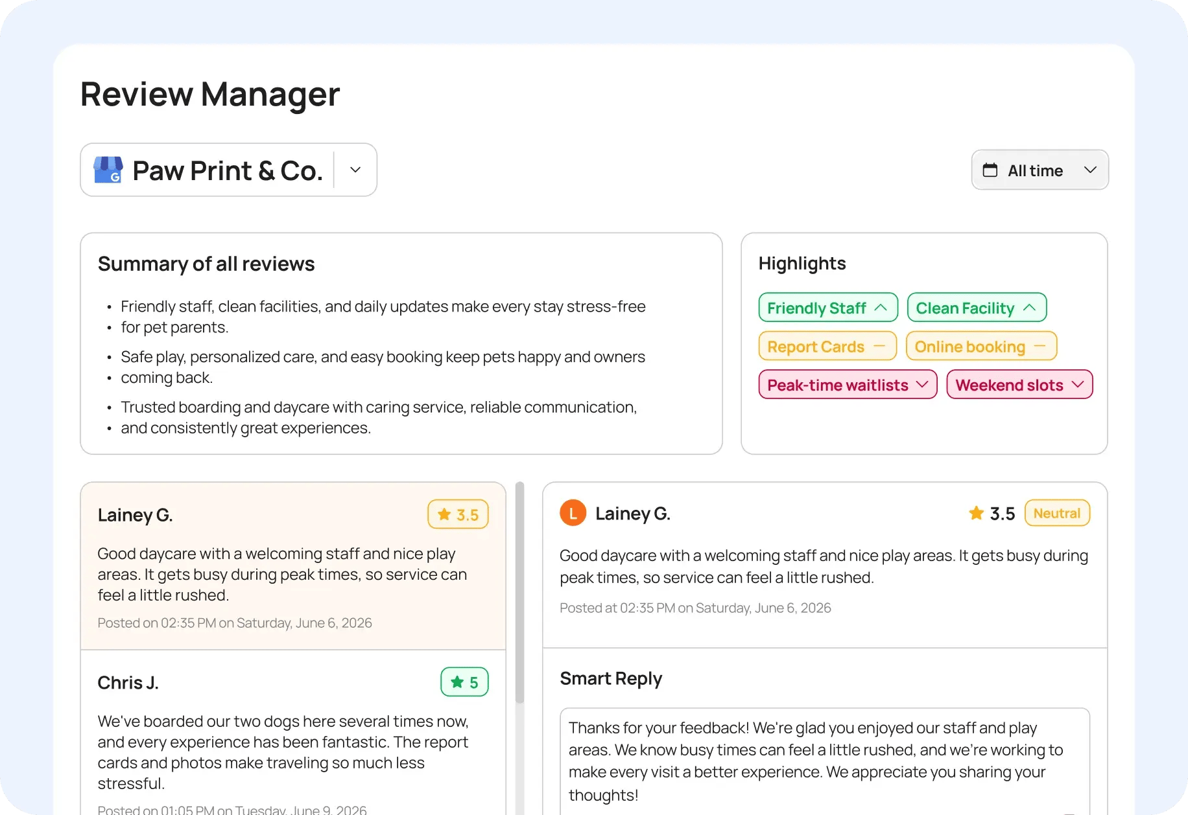
Task: Open the All time date range dropdown
Action: pyautogui.click(x=1040, y=170)
